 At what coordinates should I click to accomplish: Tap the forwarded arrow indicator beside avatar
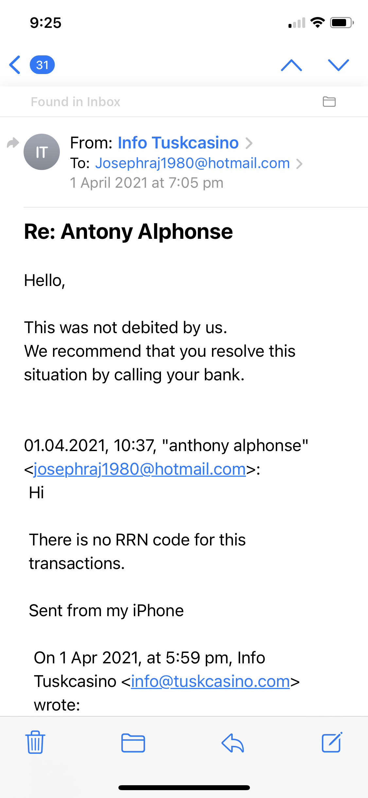(x=13, y=143)
